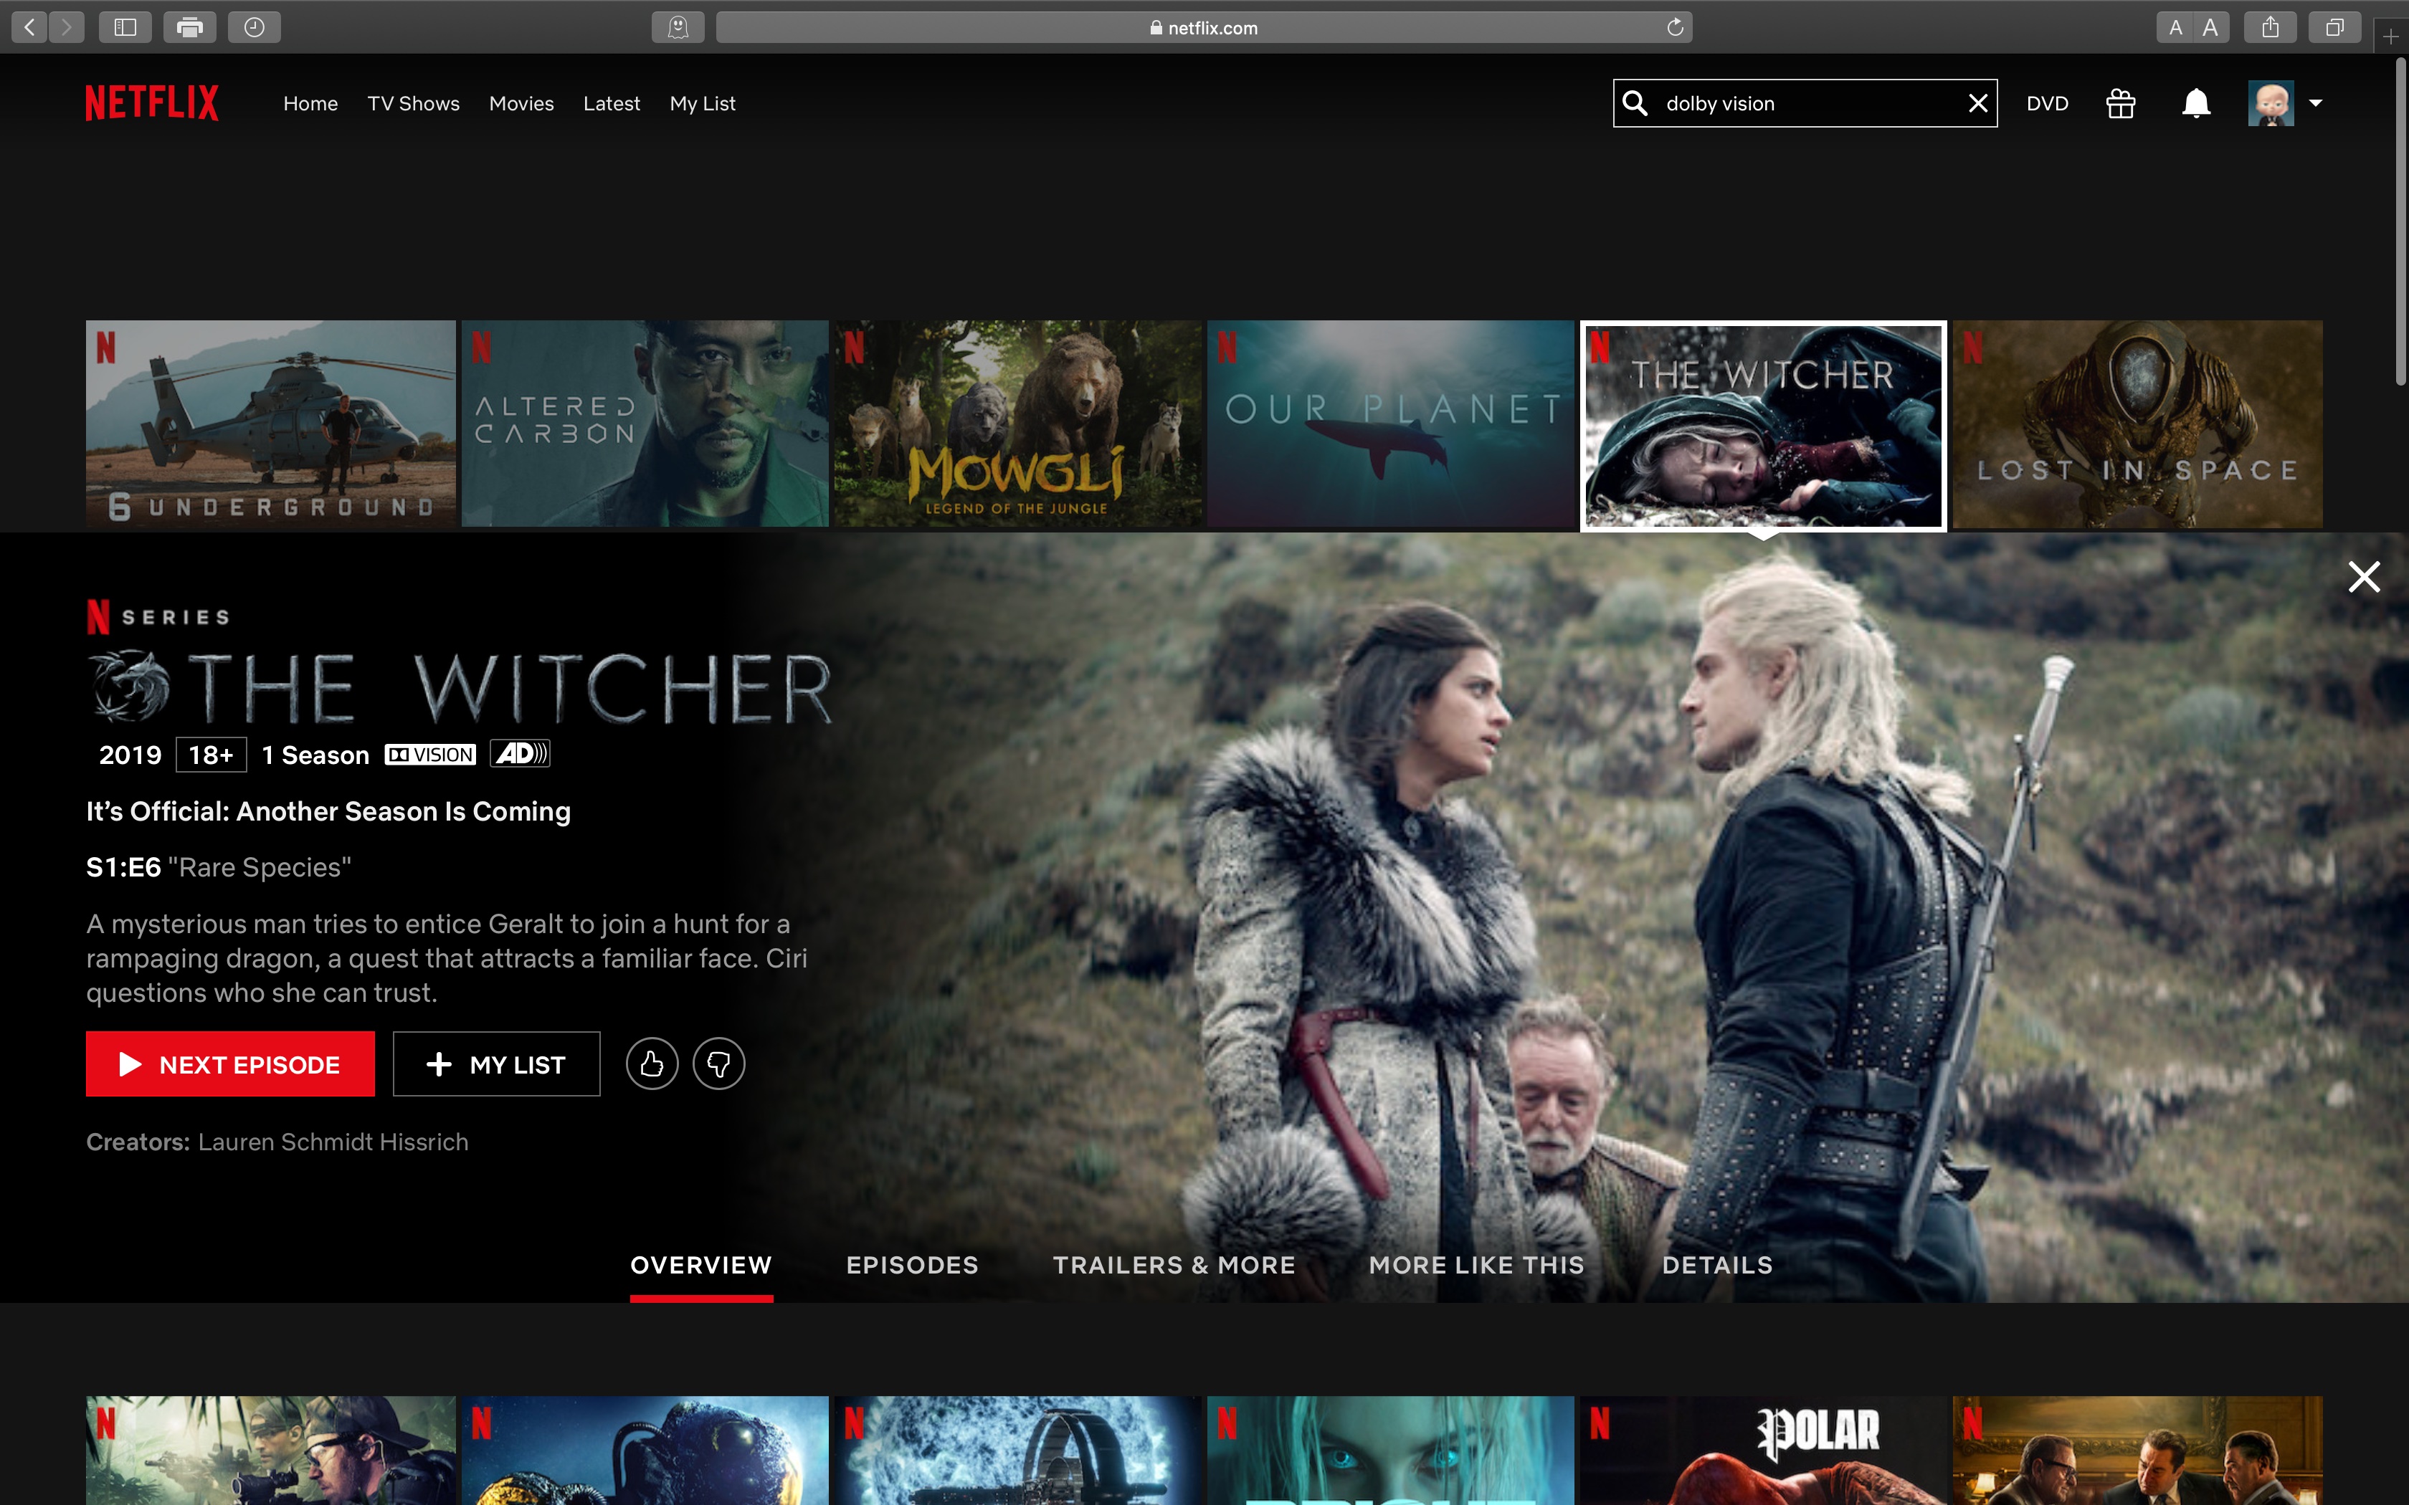The height and width of the screenshot is (1505, 2409).
Task: Open TV Shows in Netflix nav
Action: [413, 103]
